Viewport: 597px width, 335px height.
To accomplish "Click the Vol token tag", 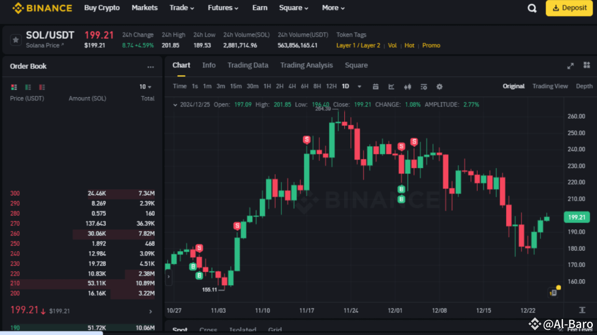I will point(392,46).
